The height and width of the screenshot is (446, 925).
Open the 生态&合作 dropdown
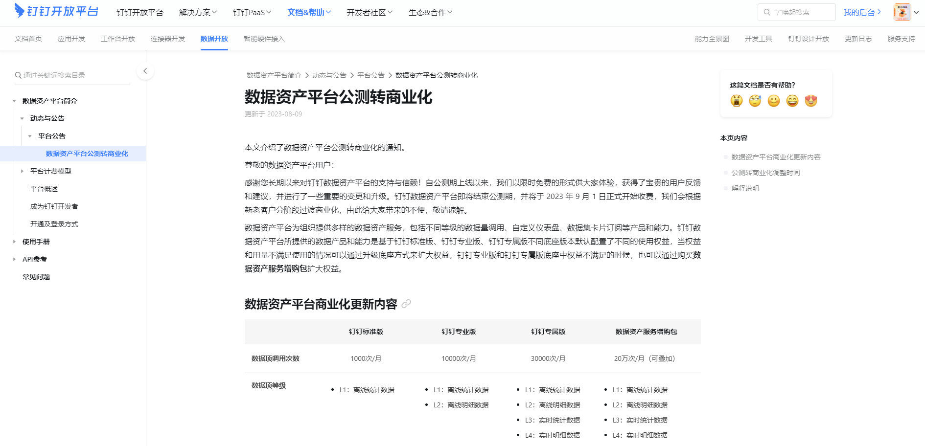tap(430, 12)
